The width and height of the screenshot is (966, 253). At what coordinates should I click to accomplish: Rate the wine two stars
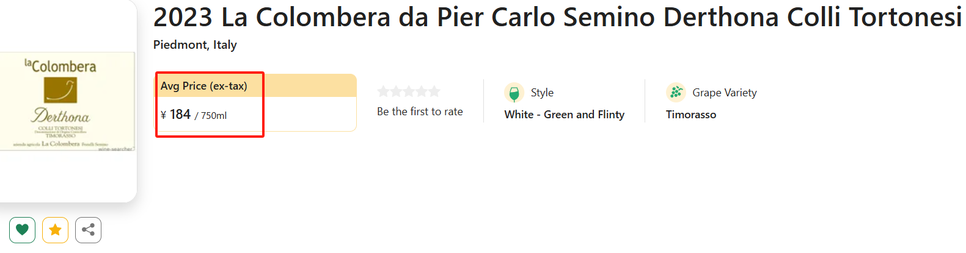point(397,91)
